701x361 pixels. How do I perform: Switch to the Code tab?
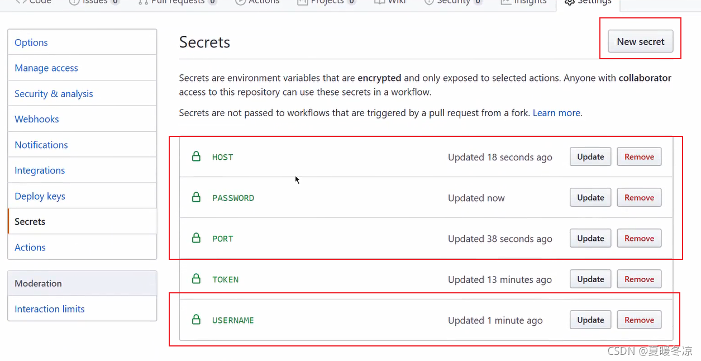click(34, 2)
